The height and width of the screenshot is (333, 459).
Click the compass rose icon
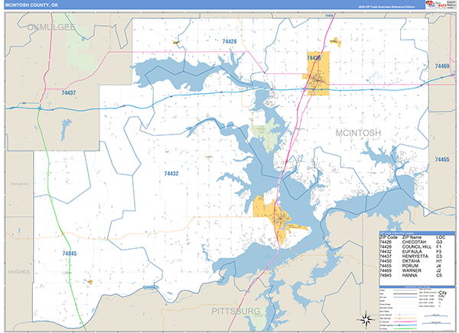[366, 319]
